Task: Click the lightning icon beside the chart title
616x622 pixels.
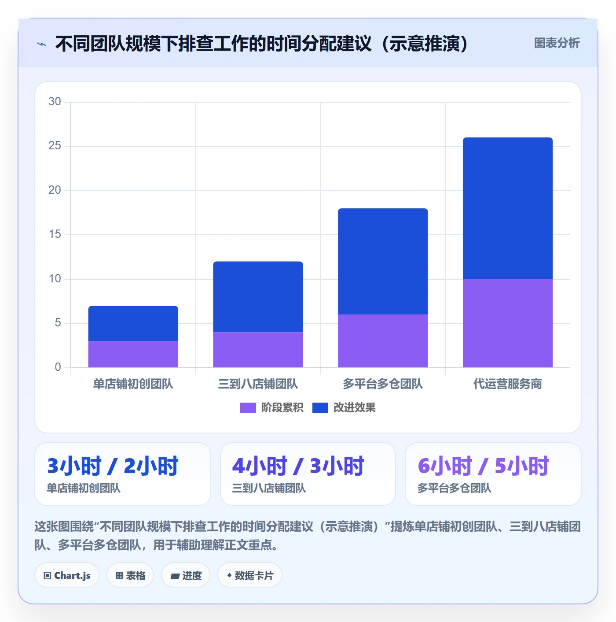Action: point(42,44)
